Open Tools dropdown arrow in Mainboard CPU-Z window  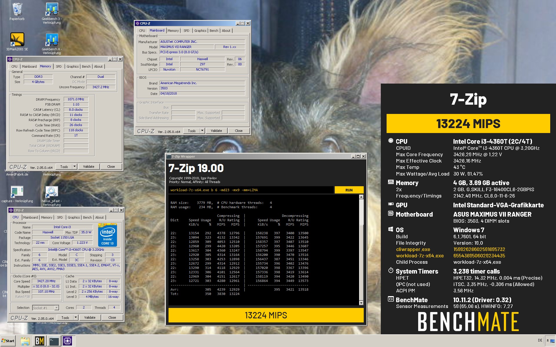tap(202, 131)
